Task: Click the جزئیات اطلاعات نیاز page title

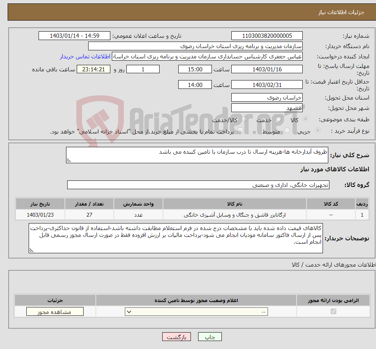Action: point(341,12)
